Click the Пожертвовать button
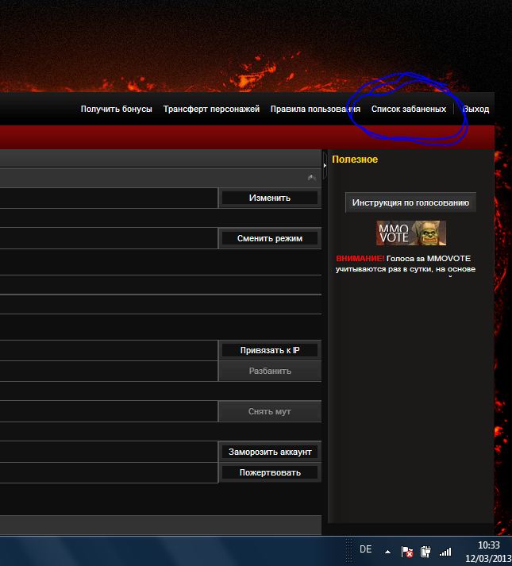The height and width of the screenshot is (566, 512). tap(270, 472)
